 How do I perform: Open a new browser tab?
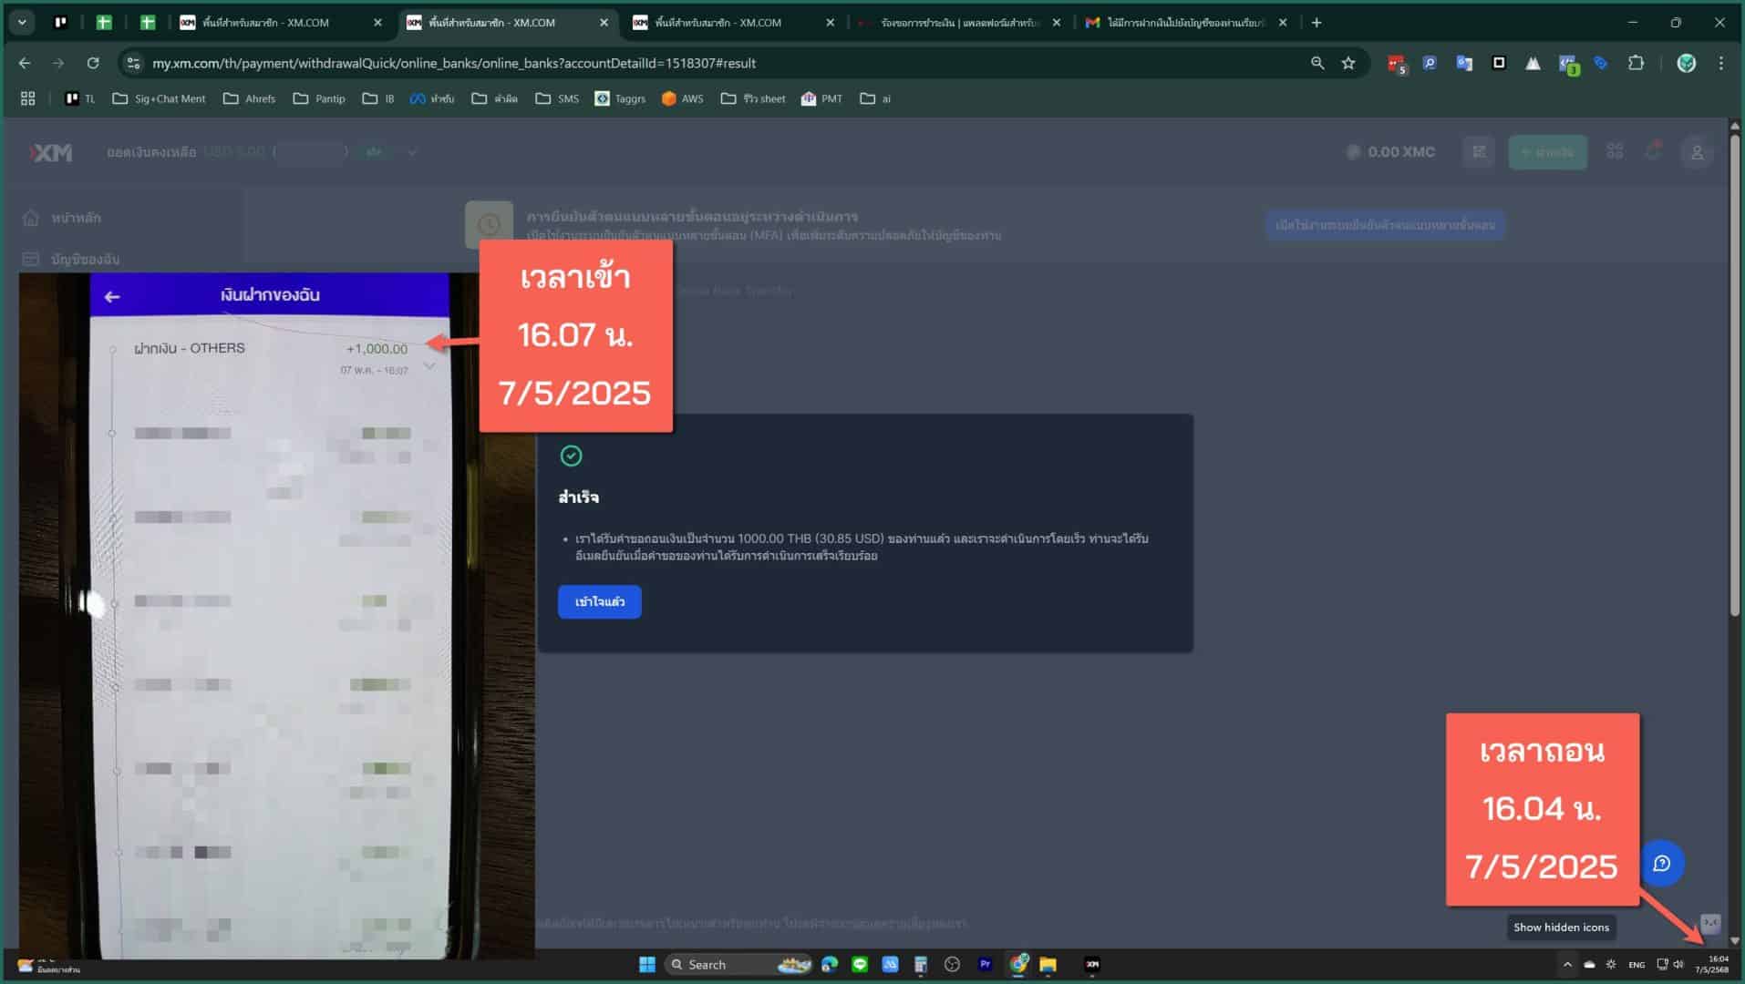pyautogui.click(x=1316, y=22)
